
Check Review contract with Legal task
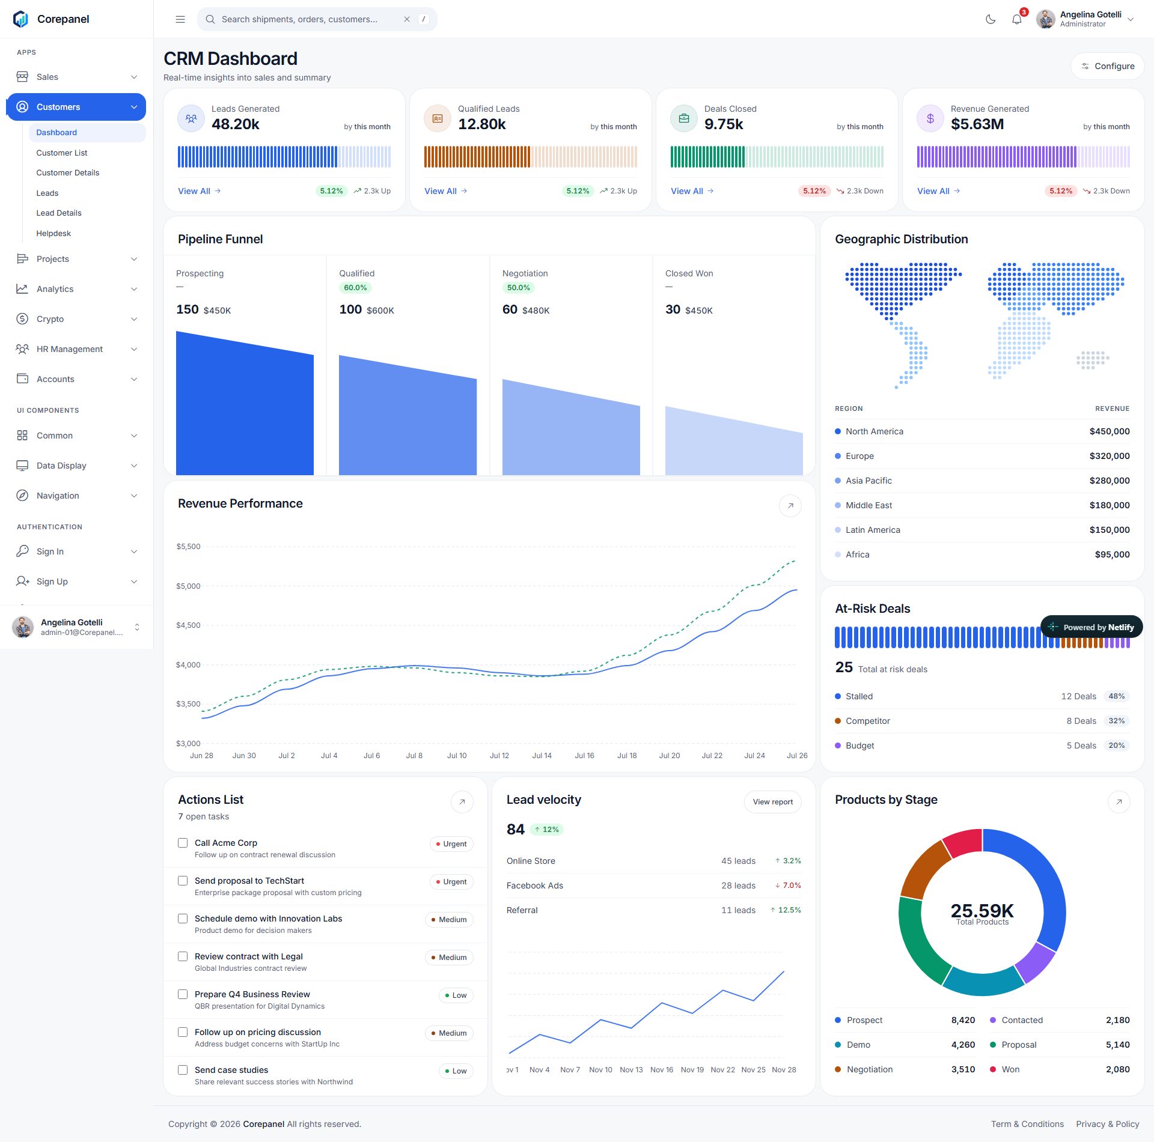[183, 956]
